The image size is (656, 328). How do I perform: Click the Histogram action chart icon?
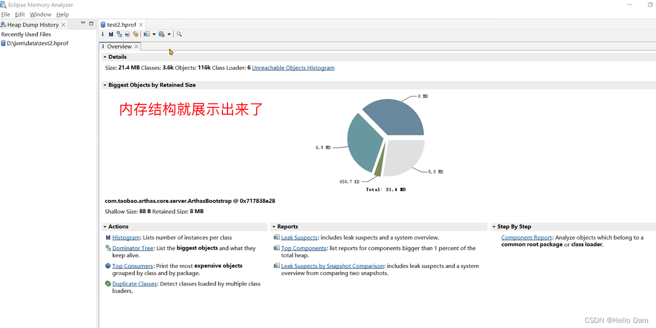[108, 238]
